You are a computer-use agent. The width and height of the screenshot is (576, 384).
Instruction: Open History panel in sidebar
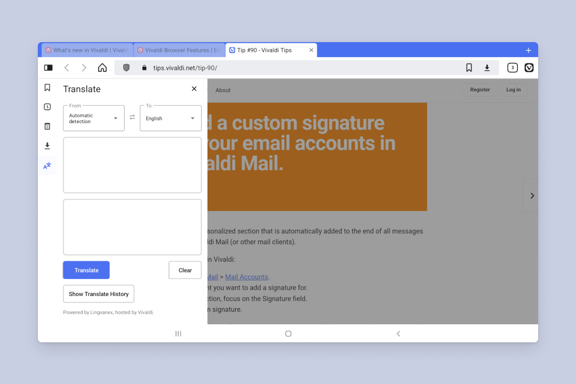(x=47, y=107)
